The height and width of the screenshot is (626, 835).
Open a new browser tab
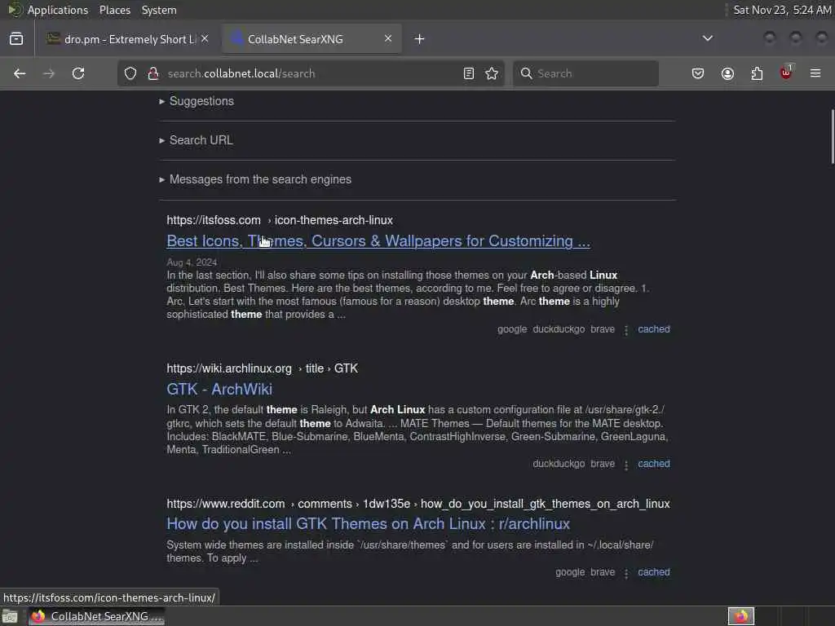click(420, 39)
